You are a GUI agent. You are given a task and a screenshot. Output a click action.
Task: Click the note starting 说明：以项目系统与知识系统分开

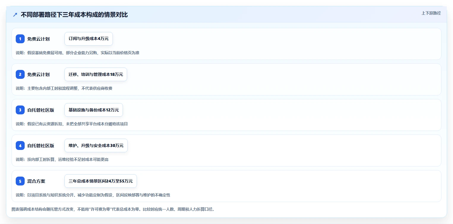click(x=93, y=195)
